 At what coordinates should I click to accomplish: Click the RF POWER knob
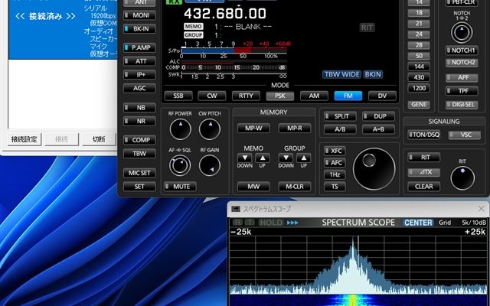181,129
